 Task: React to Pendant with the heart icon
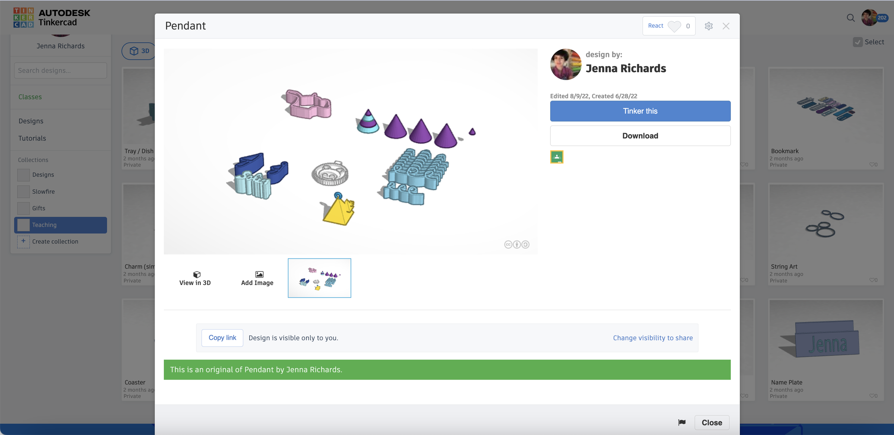(673, 26)
